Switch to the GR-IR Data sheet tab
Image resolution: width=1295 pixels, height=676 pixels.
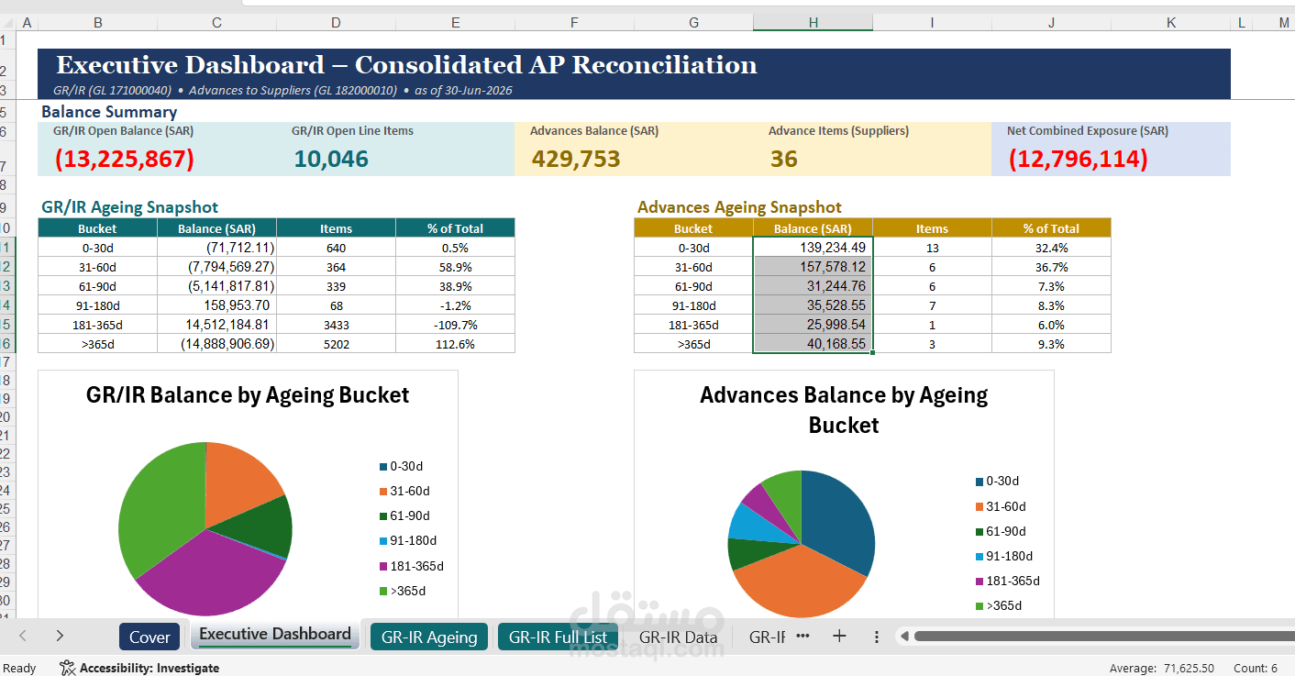pyautogui.click(x=678, y=637)
